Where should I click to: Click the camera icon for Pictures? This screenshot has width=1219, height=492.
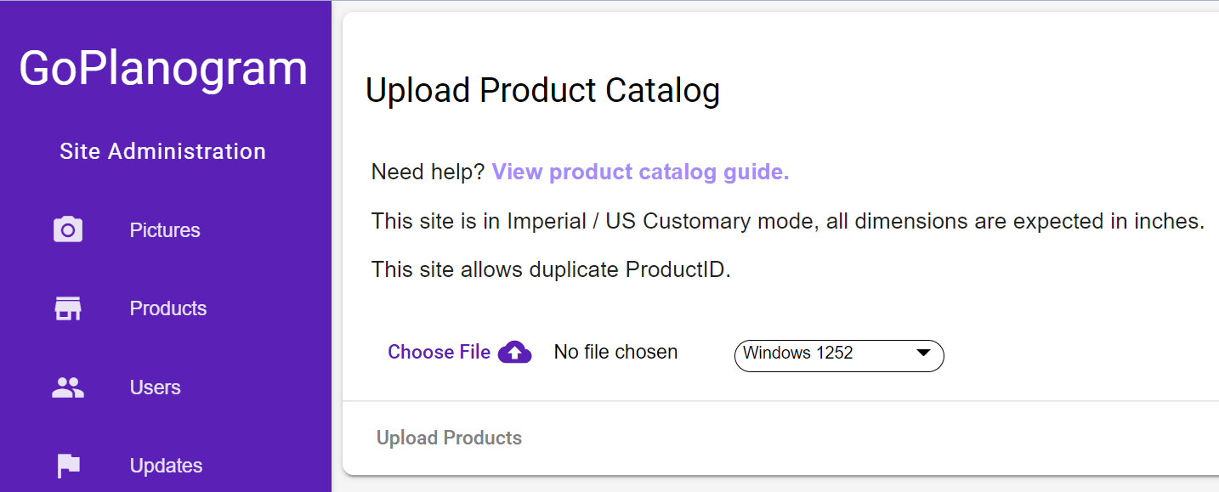[x=68, y=229]
